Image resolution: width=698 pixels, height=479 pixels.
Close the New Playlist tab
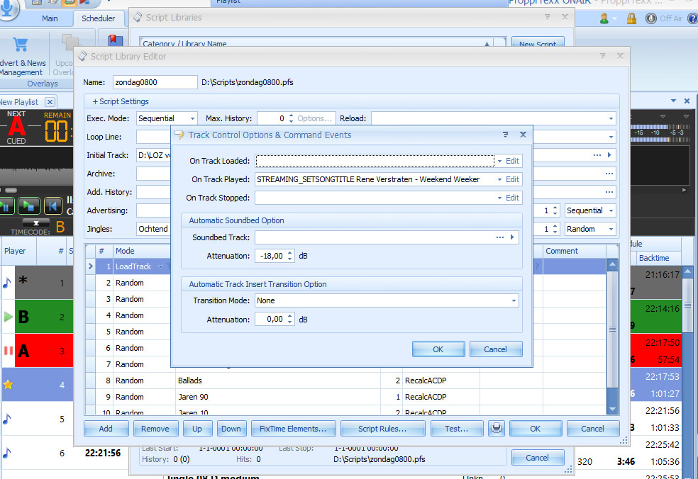click(x=50, y=102)
